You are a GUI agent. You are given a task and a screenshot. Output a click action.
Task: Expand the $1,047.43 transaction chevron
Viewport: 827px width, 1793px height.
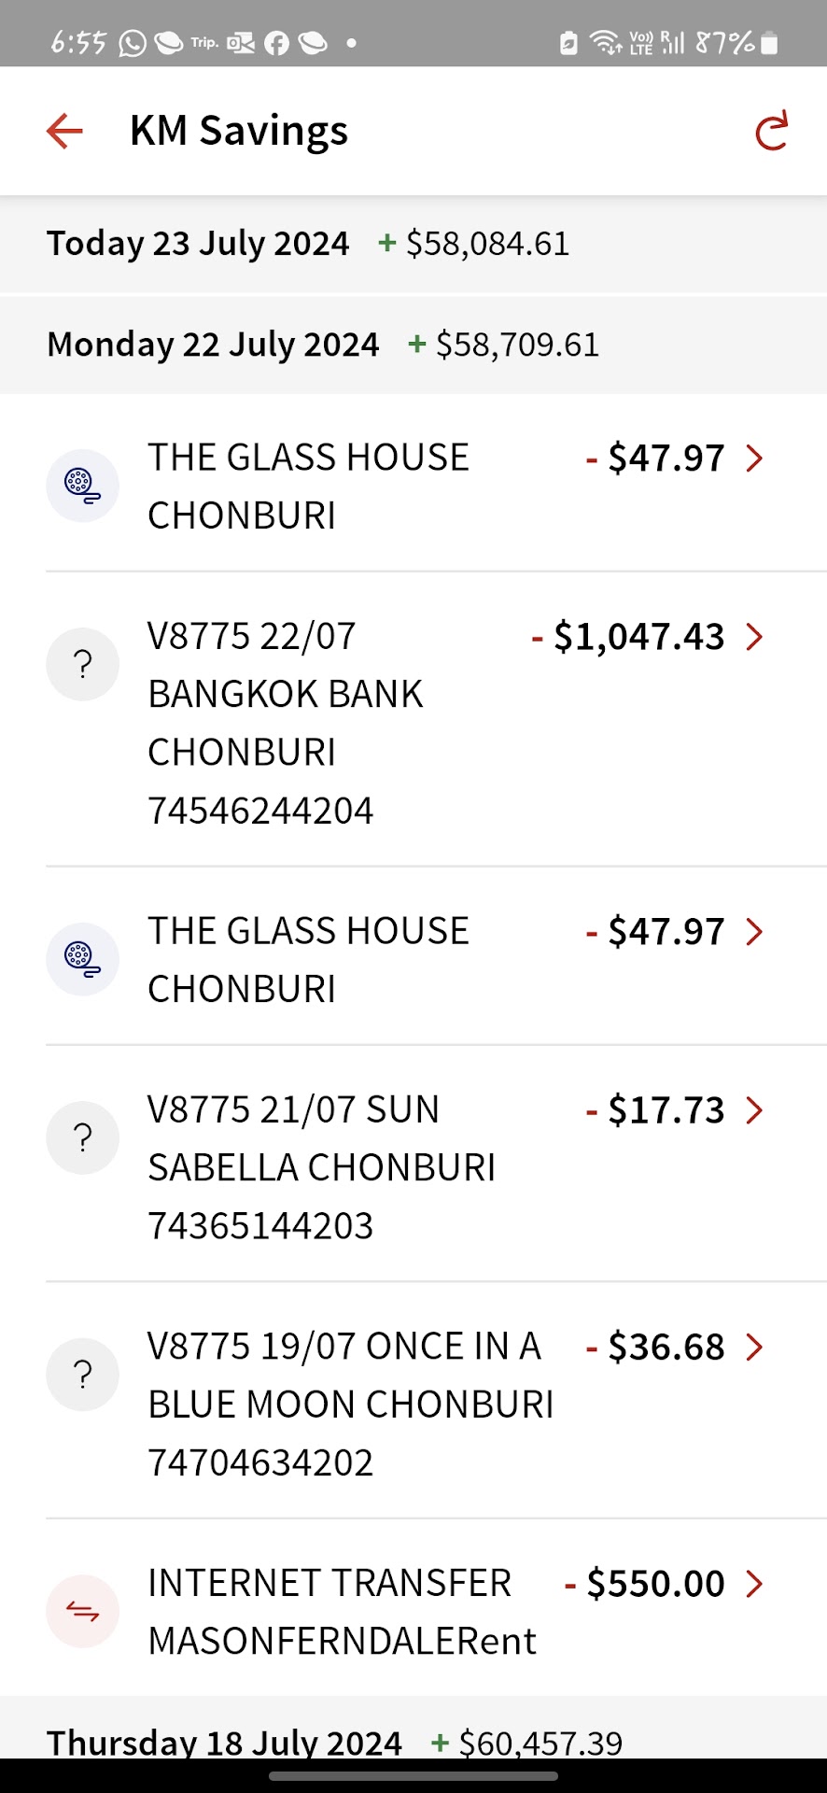point(754,637)
